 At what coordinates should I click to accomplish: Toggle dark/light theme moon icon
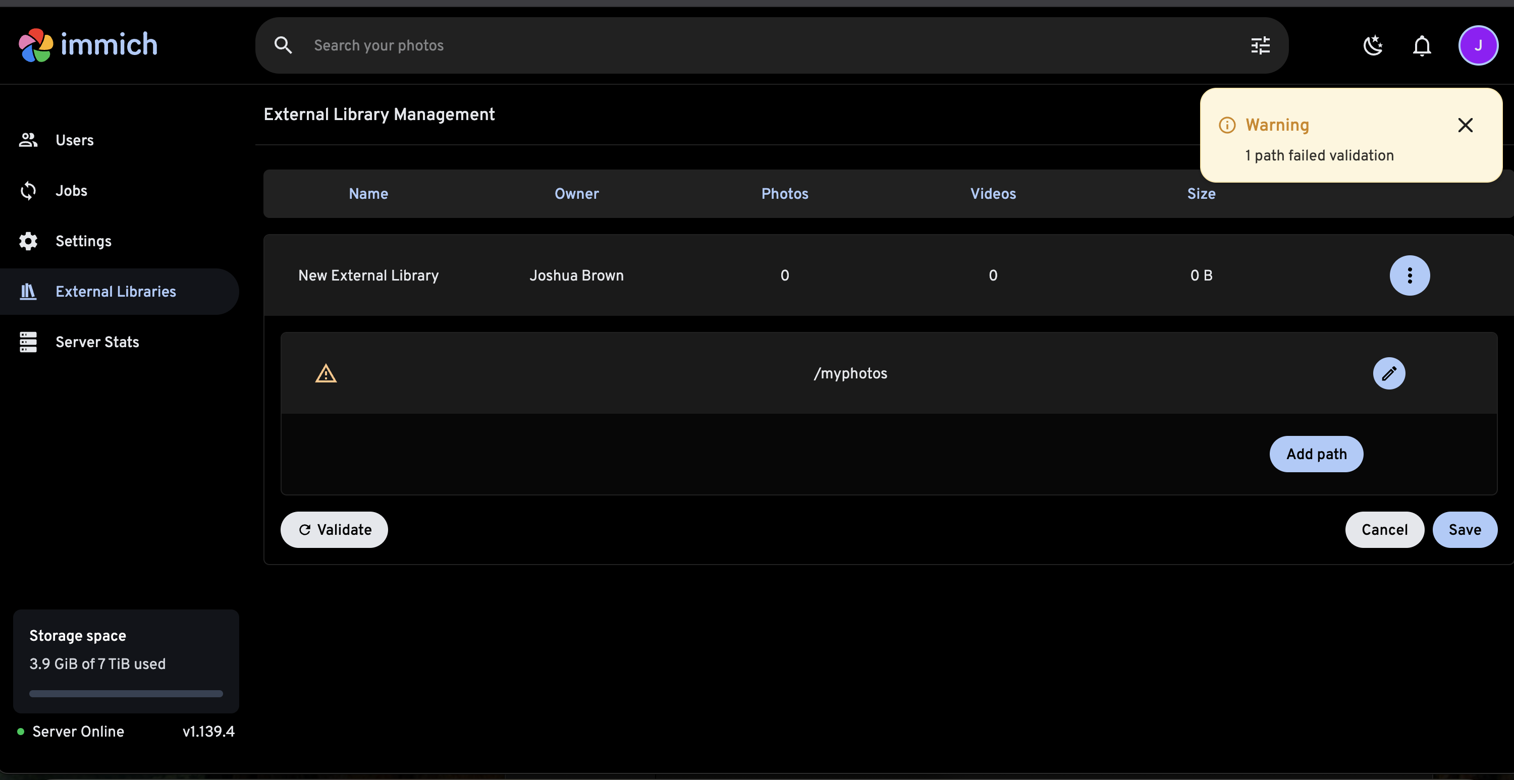(x=1372, y=45)
